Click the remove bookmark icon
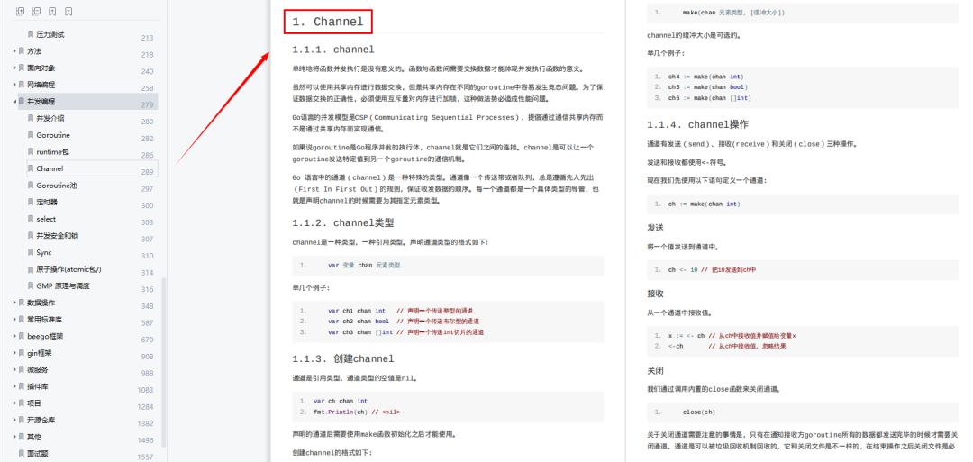The image size is (973, 462). pos(68,11)
